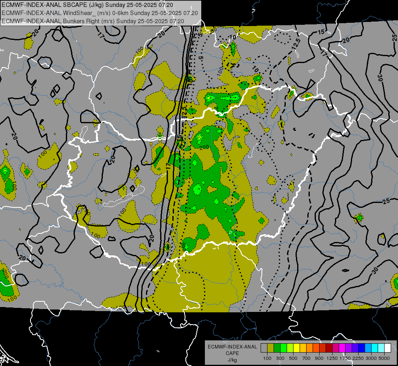398x366 pixels.
Task: Click the dark maroon legend swatch before 1250
Action: [329, 348]
